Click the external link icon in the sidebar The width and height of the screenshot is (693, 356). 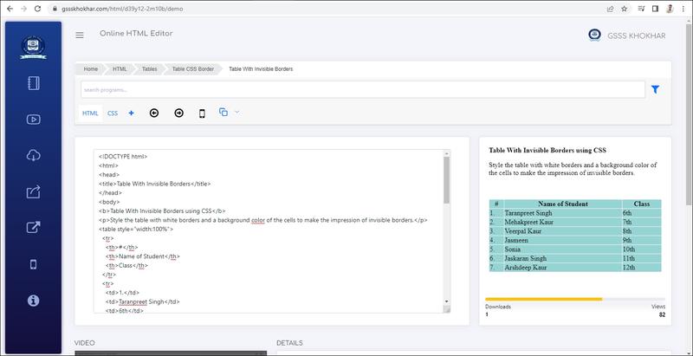[x=34, y=228]
